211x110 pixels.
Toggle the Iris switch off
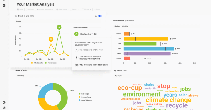pos(100,16)
